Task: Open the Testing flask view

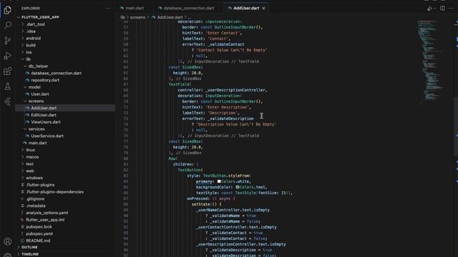Action: pyautogui.click(x=8, y=86)
